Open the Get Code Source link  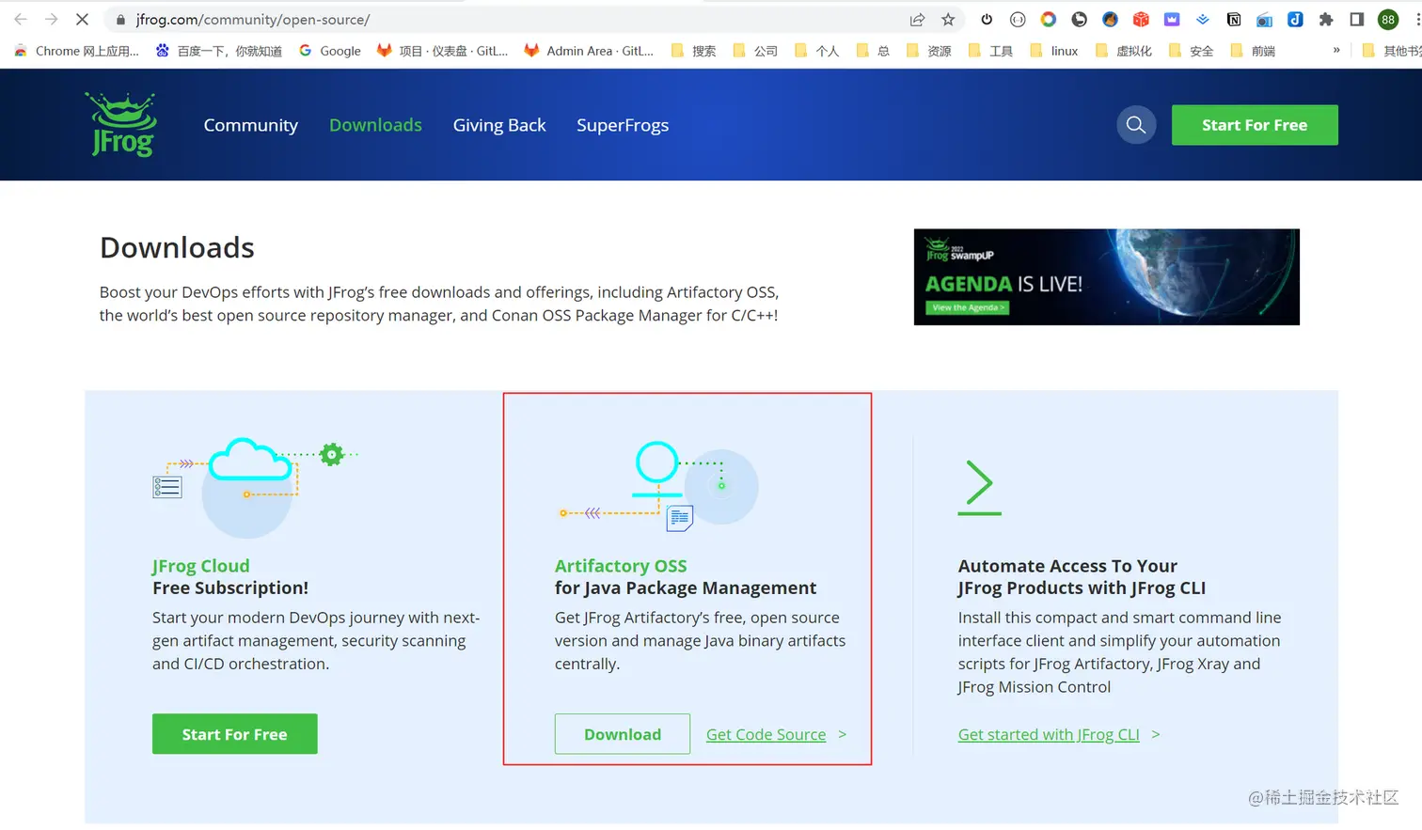pyautogui.click(x=766, y=734)
